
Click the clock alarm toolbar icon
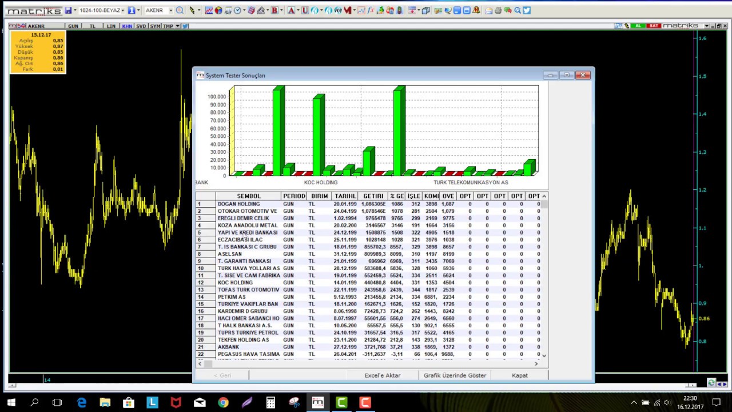point(237,10)
